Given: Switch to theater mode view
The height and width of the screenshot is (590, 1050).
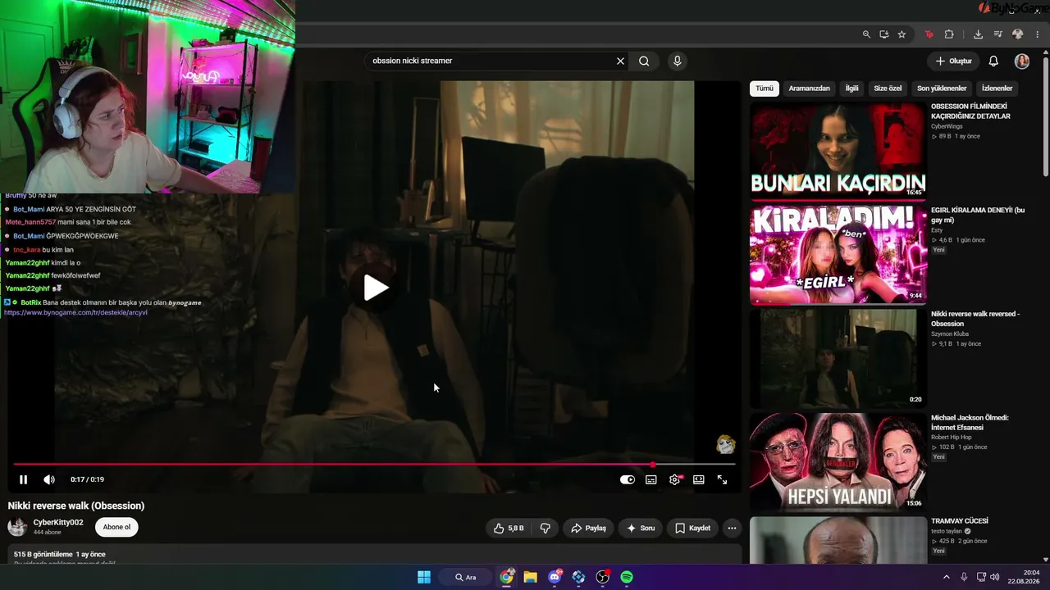Looking at the screenshot, I should coord(698,479).
